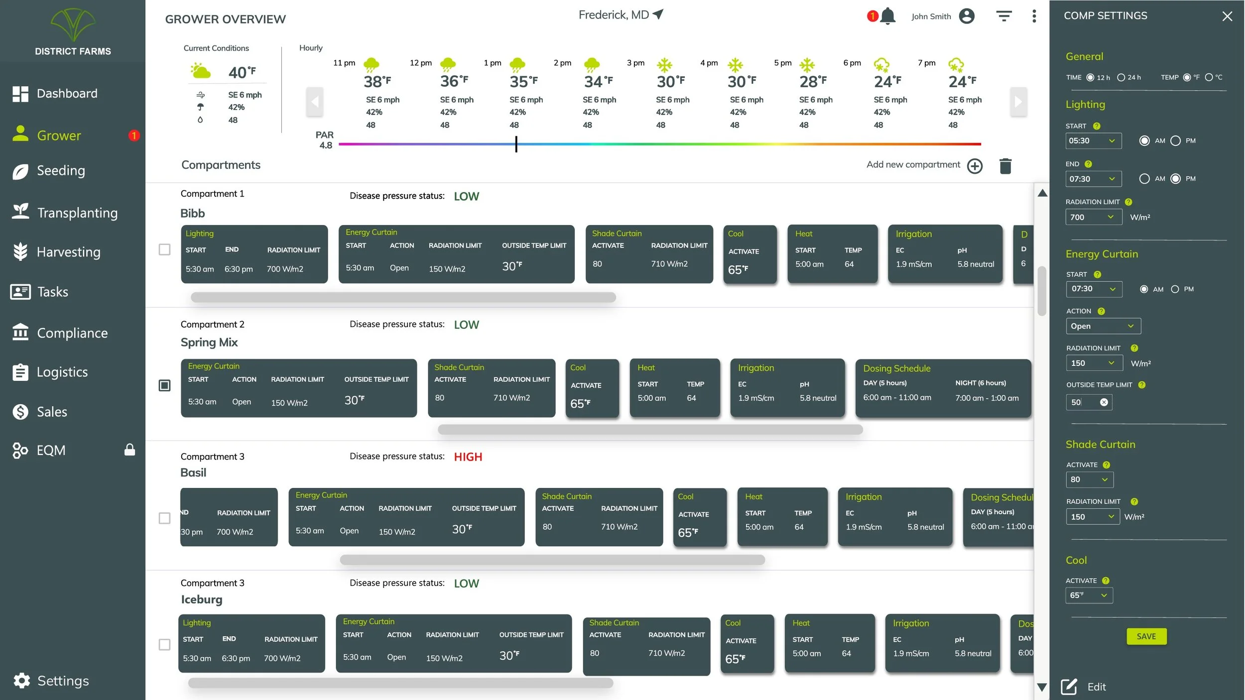Open Seeding section in sidebar
The width and height of the screenshot is (1245, 700).
tap(49, 171)
